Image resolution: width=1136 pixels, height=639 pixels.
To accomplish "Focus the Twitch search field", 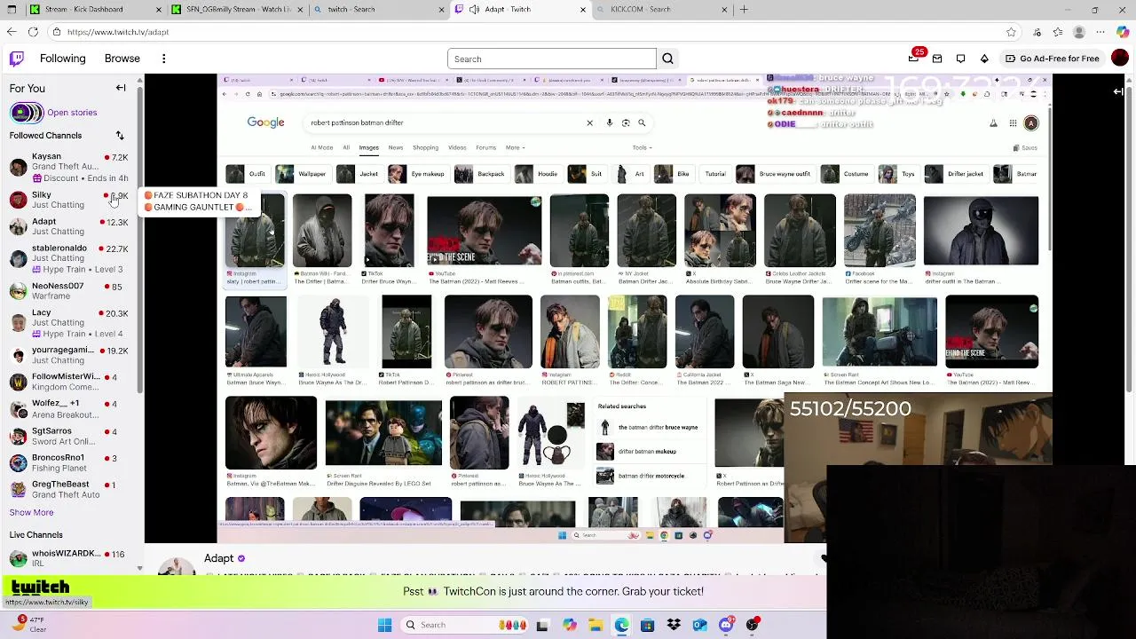I will (x=552, y=59).
